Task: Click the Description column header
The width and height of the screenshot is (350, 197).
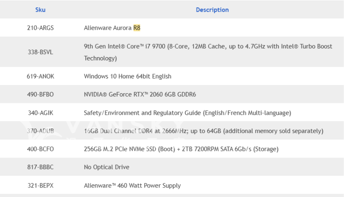Action: pos(212,10)
